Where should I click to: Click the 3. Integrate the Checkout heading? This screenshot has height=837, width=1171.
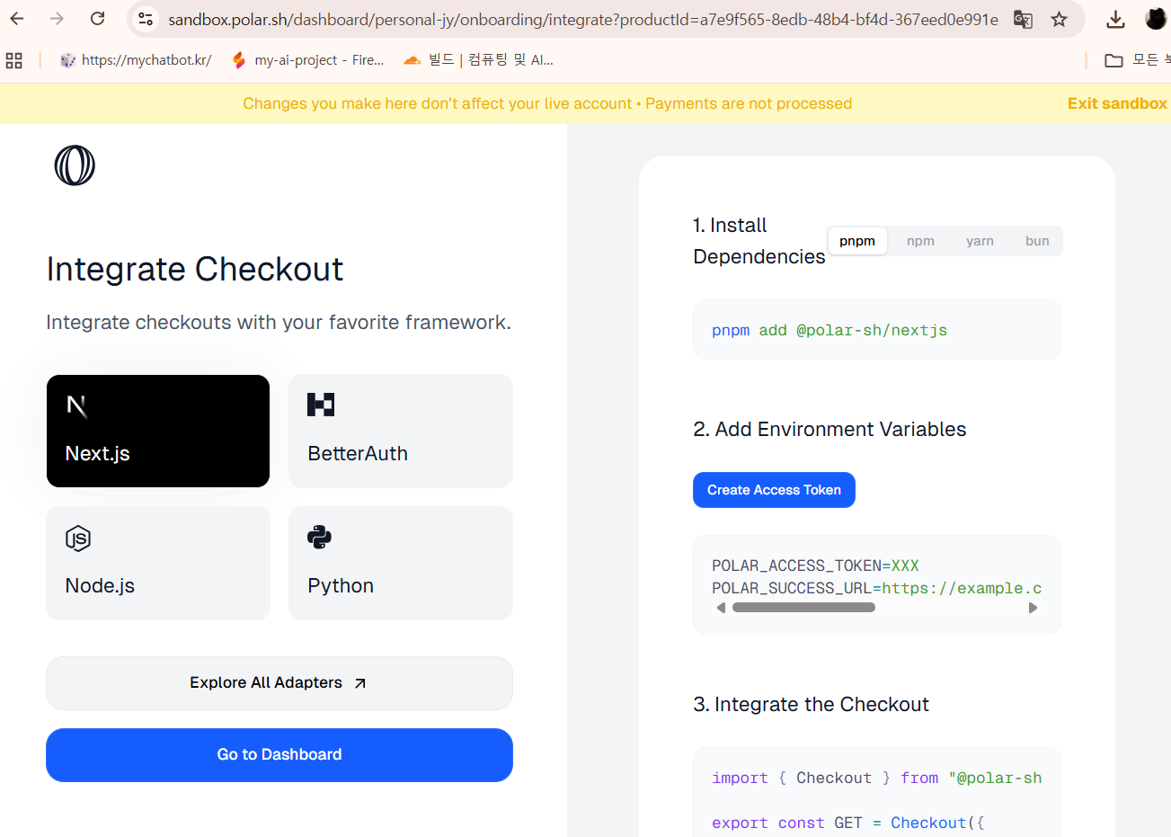point(811,705)
